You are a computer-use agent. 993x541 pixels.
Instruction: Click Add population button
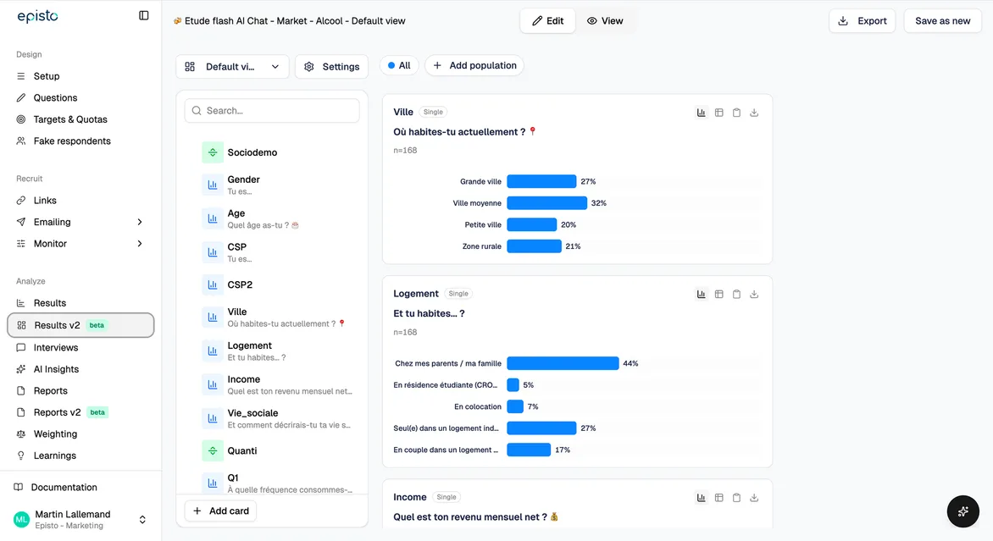click(474, 65)
